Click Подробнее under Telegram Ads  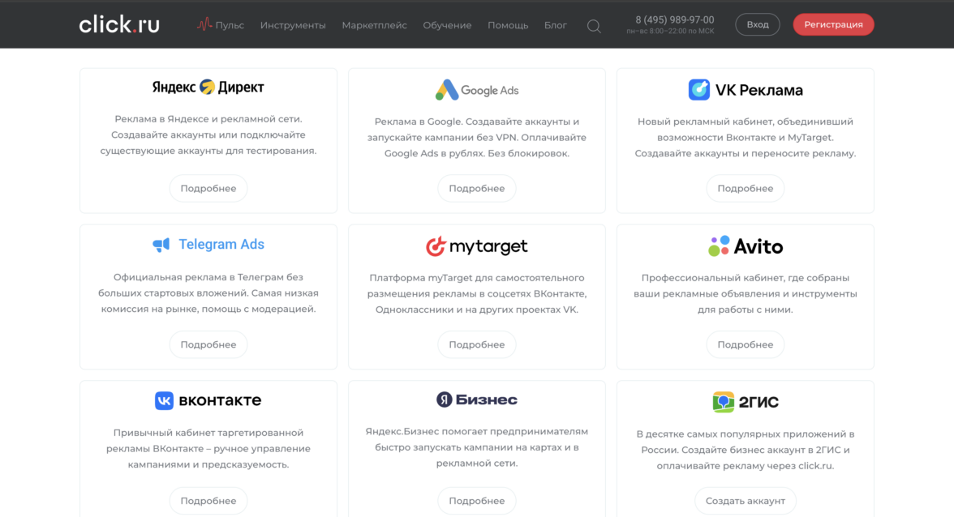click(208, 344)
